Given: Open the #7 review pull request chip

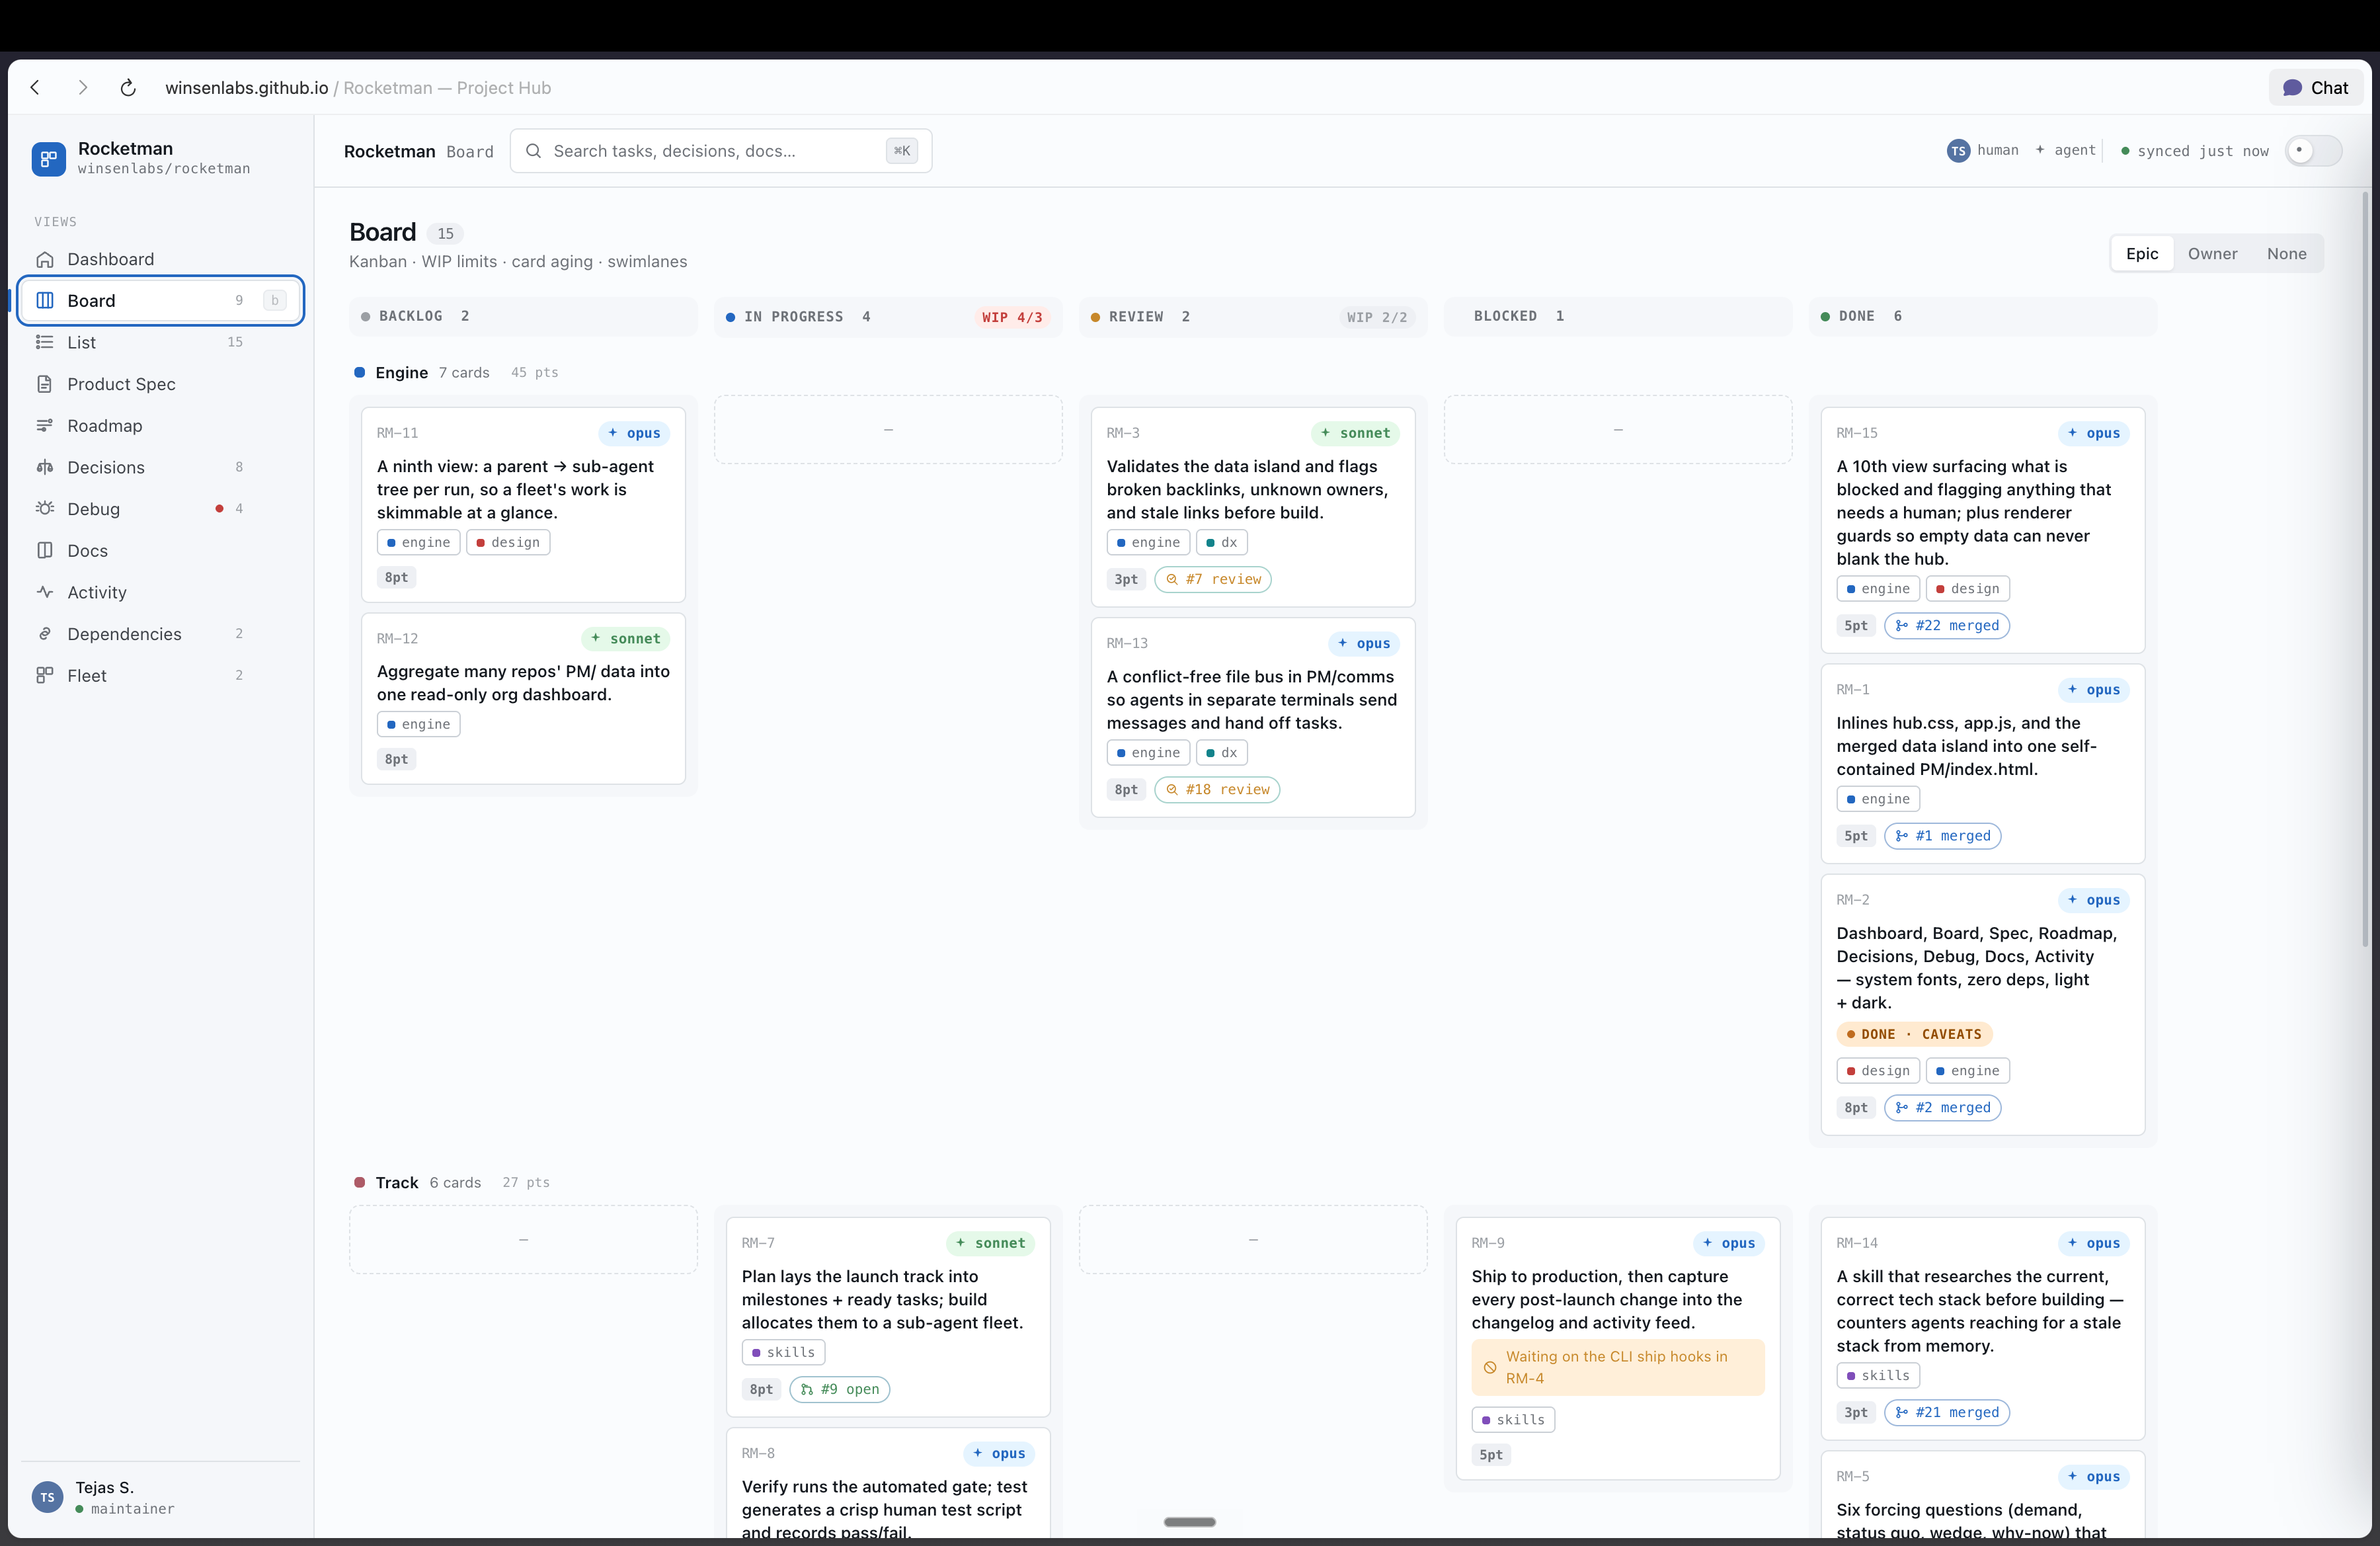Looking at the screenshot, I should [1213, 579].
